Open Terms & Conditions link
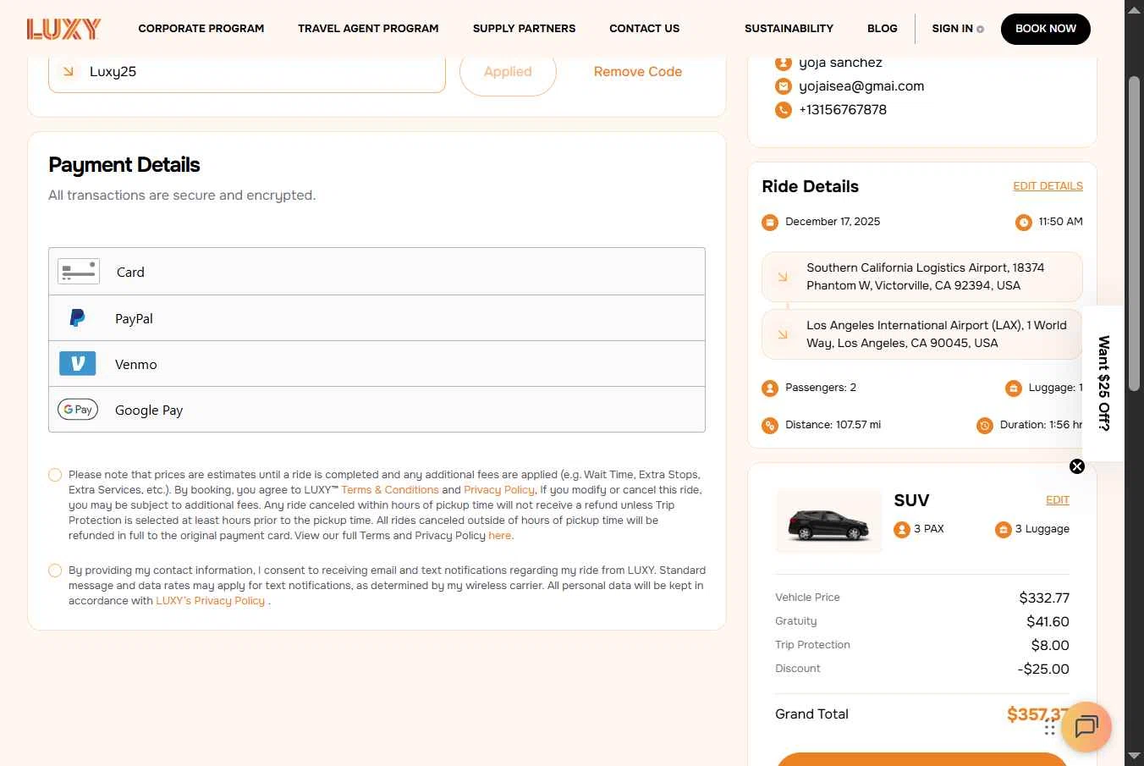Image resolution: width=1144 pixels, height=766 pixels. [390, 490]
